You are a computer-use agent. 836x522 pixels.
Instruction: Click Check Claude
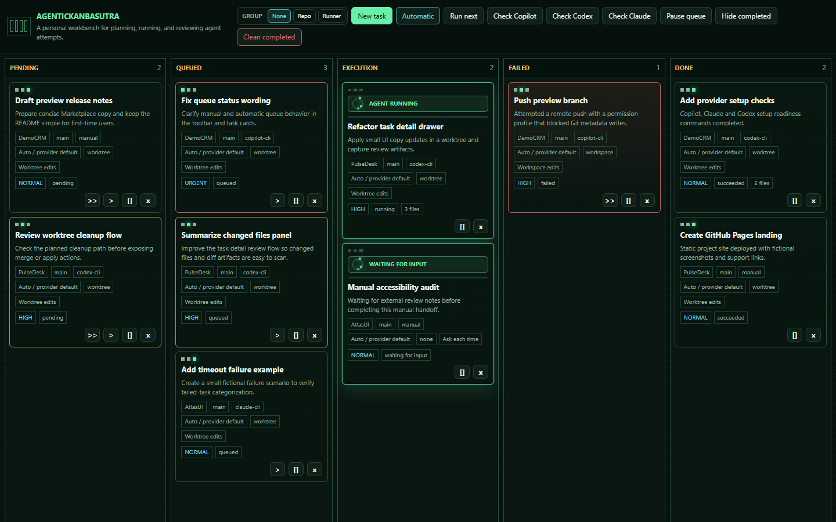click(x=629, y=16)
